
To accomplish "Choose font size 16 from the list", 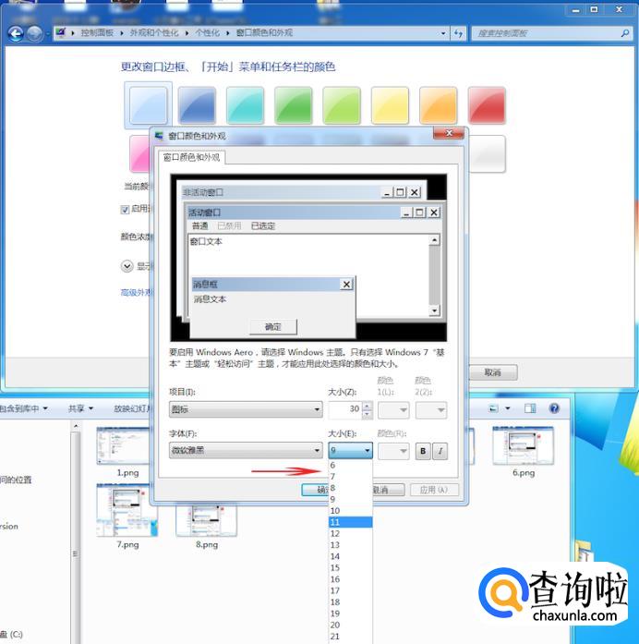I will point(350,579).
